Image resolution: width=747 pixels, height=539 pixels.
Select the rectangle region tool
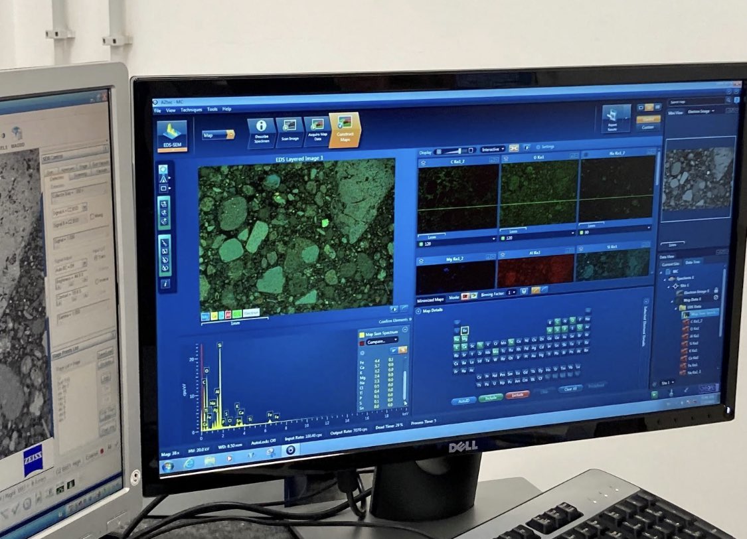(x=163, y=189)
